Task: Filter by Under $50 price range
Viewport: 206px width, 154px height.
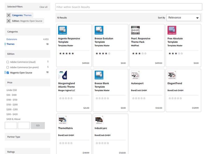Action: pos(12,90)
